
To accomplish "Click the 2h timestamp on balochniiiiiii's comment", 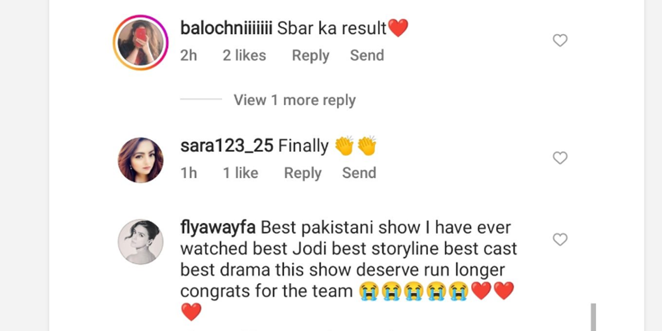I will (189, 56).
